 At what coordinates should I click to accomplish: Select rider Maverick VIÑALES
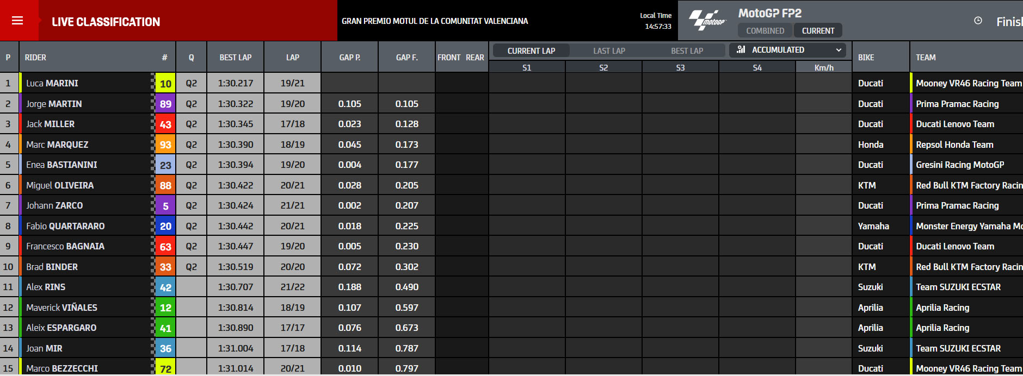61,308
